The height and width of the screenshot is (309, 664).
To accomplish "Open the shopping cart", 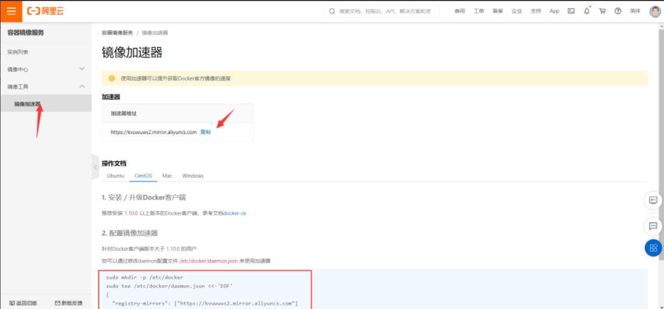I will [602, 11].
